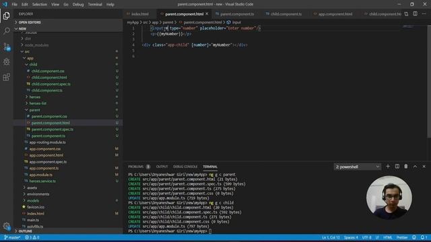Viewport: 431px width, 242px height.
Task: Create a new terminal with plus icon
Action: (x=388, y=167)
